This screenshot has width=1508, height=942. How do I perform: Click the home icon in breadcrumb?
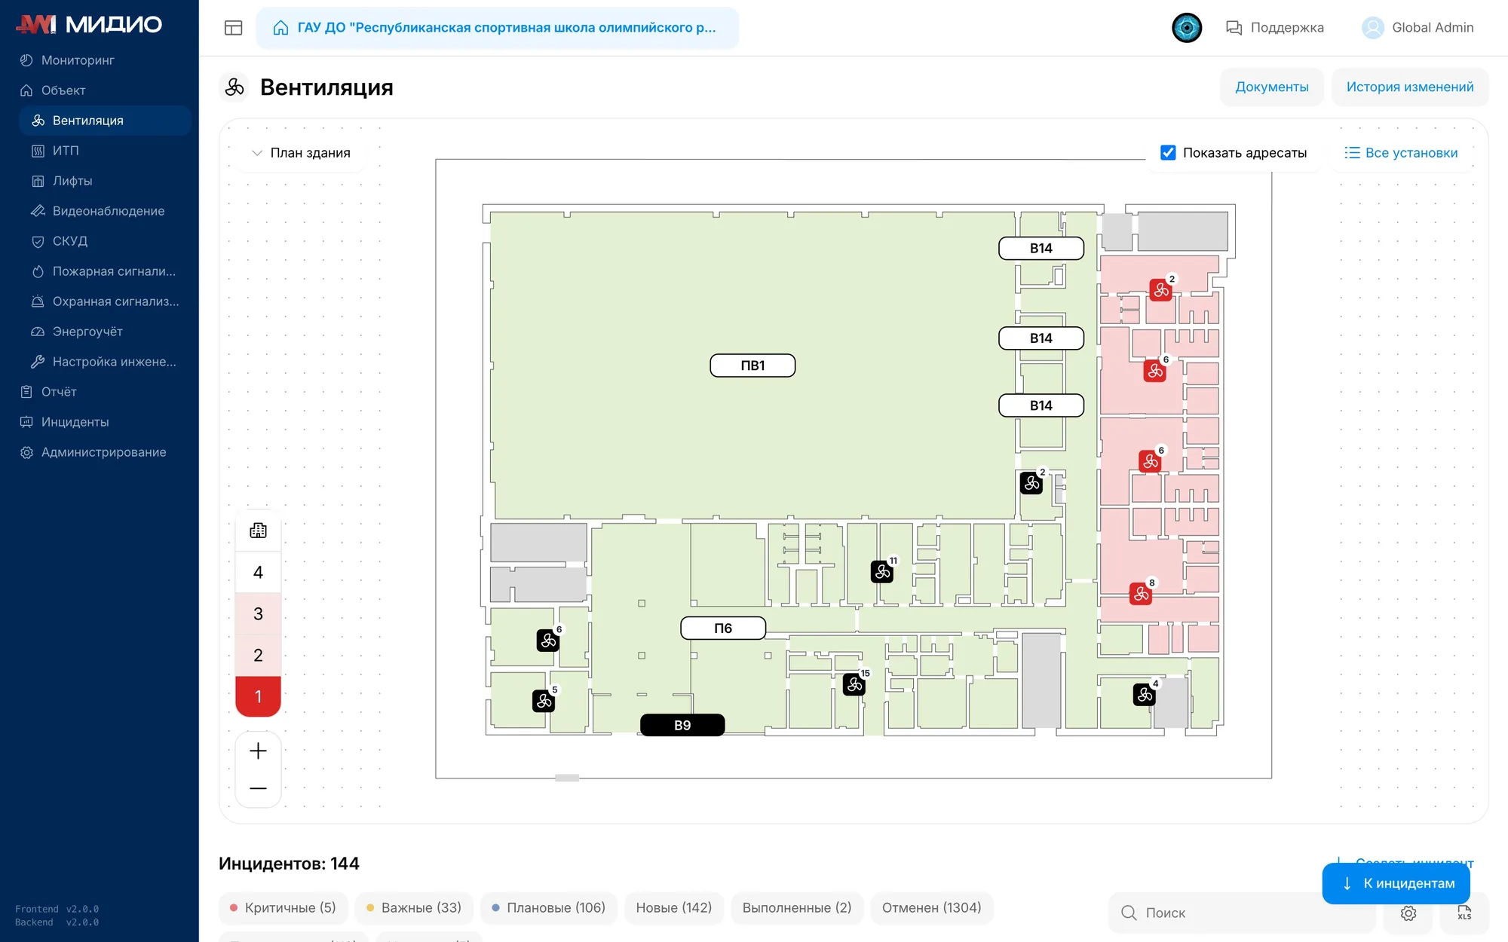(x=280, y=28)
